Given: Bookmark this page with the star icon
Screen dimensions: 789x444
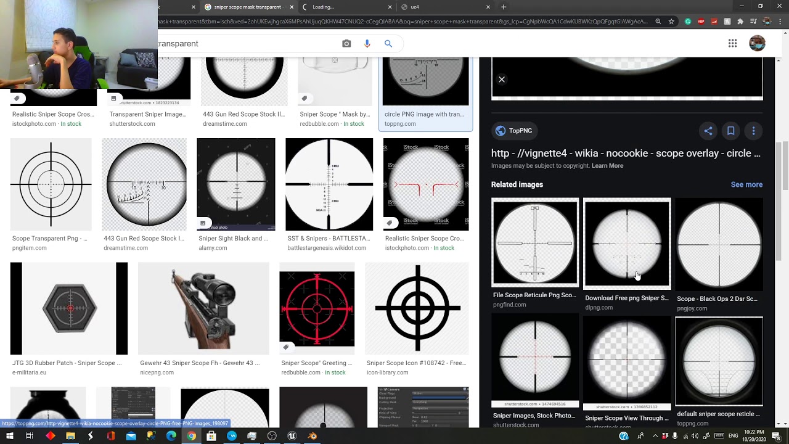Looking at the screenshot, I should [671, 22].
